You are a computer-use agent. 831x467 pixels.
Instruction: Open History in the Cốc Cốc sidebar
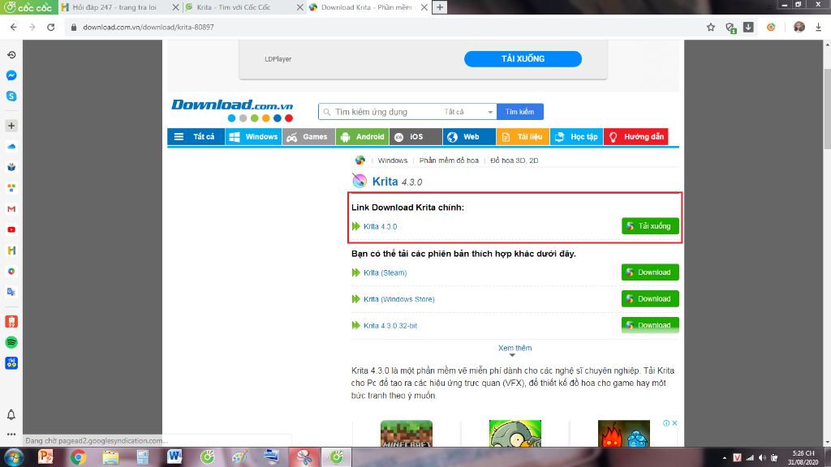11,54
